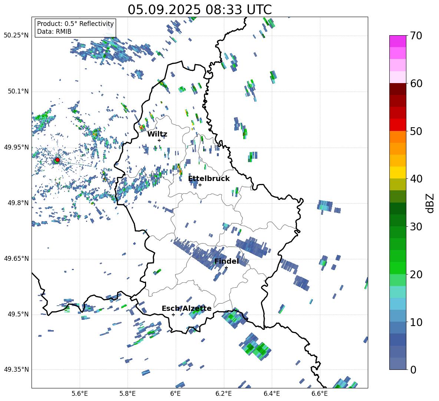Click the dark maroon 58-60 dBZ colorbar swatch
The width and height of the screenshot is (439, 401).
[x=397, y=89]
